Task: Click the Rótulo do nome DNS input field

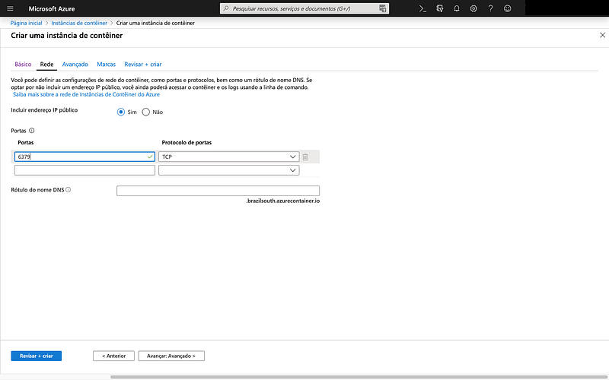Action: [x=218, y=191]
